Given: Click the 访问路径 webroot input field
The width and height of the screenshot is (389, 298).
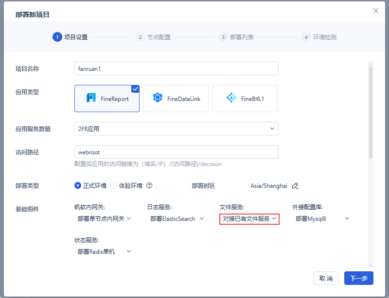Looking at the screenshot, I should point(177,152).
